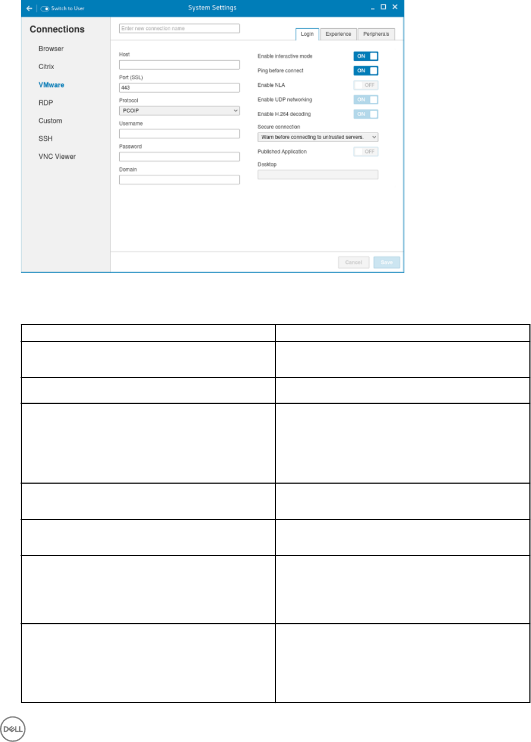Image resolution: width=531 pixels, height=742 pixels.
Task: Click the back arrow icon
Action: (x=29, y=8)
